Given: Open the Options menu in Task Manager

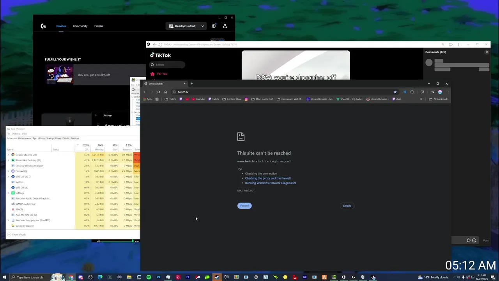Looking at the screenshot, I should point(16,134).
